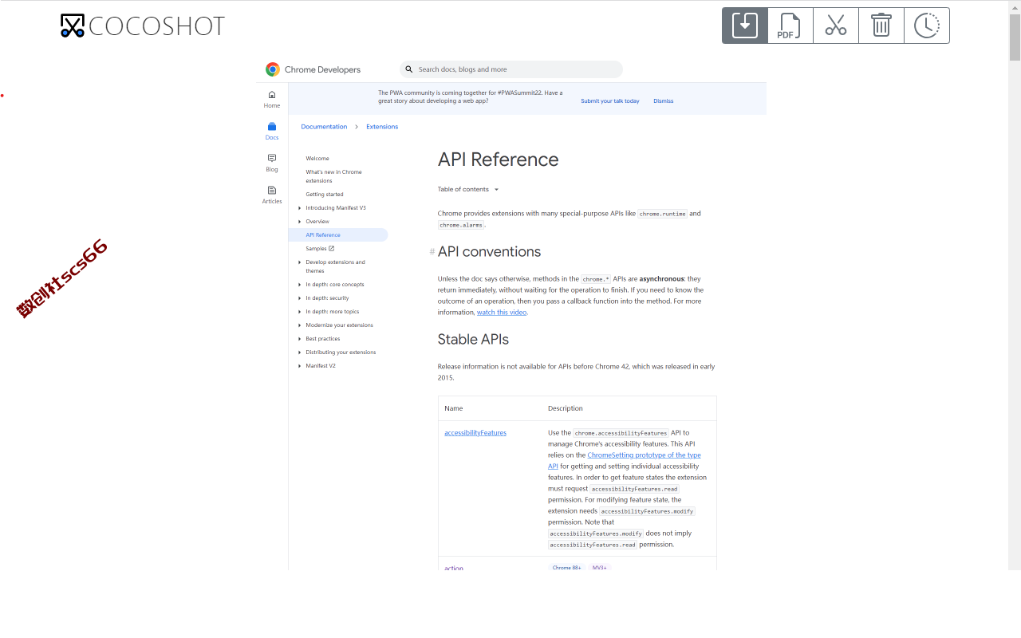Click the scrollbar up arrow
The height and width of the screenshot is (638, 1021).
tap(1015, 6)
